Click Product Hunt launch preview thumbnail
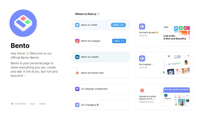Image resolution: width=203 pixels, height=114 pixels. 177,97
